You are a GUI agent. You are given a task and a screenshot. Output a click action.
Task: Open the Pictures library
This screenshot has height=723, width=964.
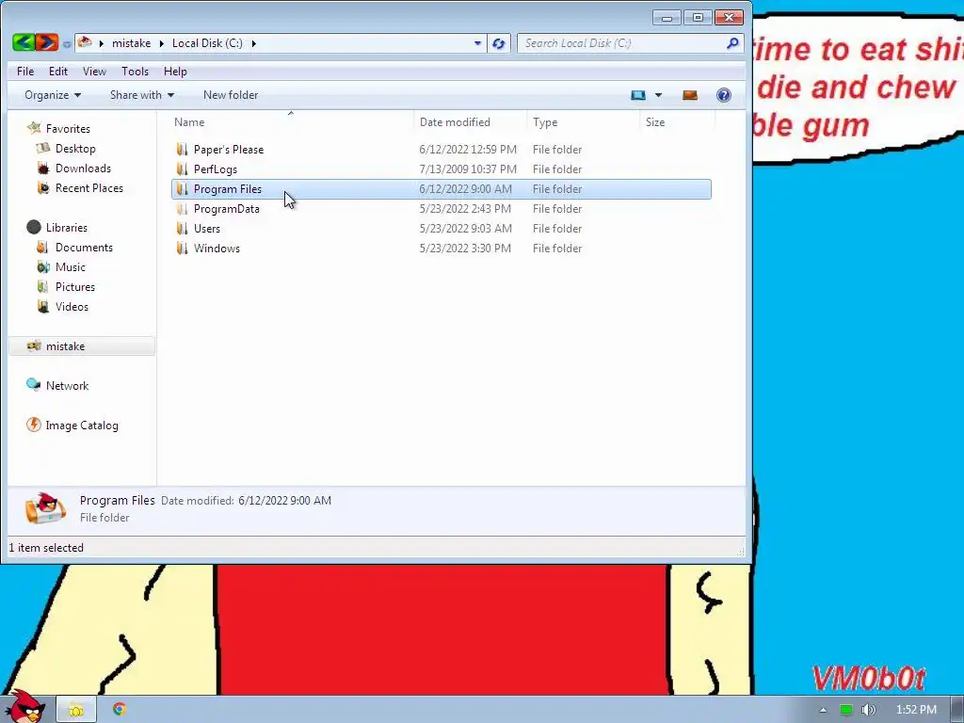(75, 286)
